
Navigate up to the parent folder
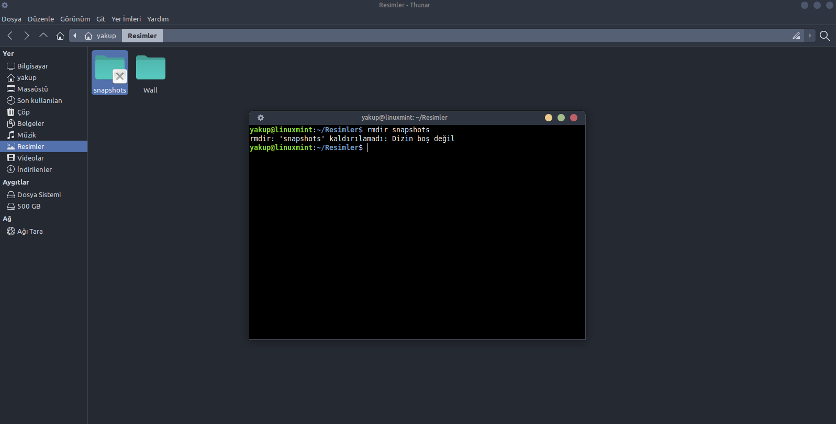point(43,36)
